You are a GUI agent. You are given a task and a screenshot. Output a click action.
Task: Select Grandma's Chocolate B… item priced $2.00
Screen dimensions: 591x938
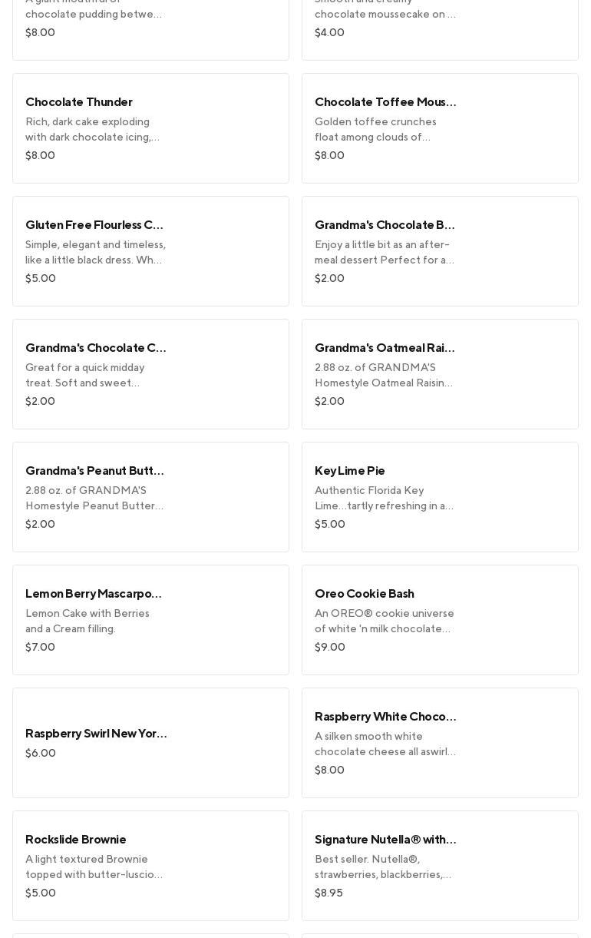pos(440,251)
